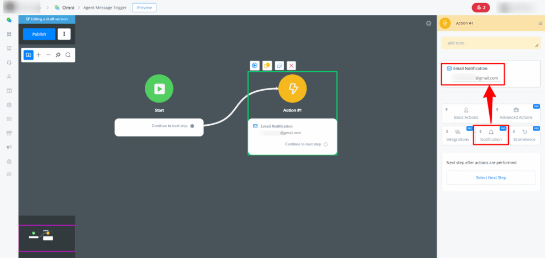This screenshot has height=258, width=545.
Task: Click the magic wand auto-arrange icon
Action: click(x=58, y=55)
